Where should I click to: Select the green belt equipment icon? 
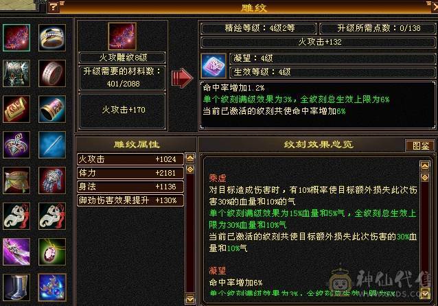[16, 180]
